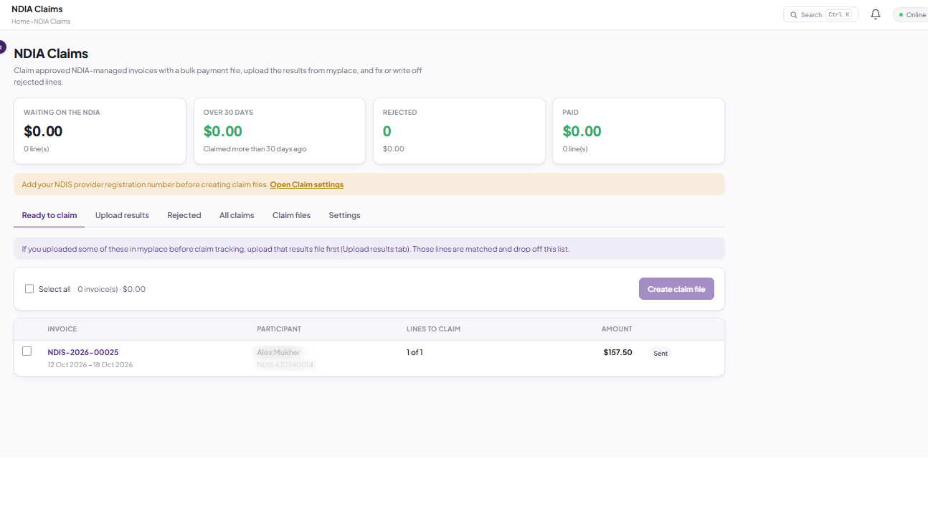Click the Lines to claim column header
The height and width of the screenshot is (520, 928).
point(433,329)
